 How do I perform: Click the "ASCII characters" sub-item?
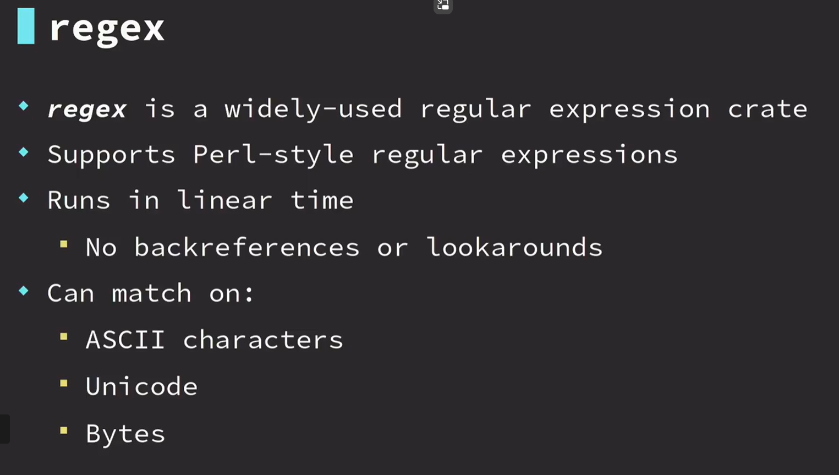215,340
